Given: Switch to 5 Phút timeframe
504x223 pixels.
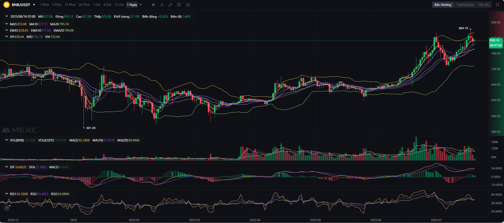Looking at the screenshot, I should pyautogui.click(x=57, y=5).
